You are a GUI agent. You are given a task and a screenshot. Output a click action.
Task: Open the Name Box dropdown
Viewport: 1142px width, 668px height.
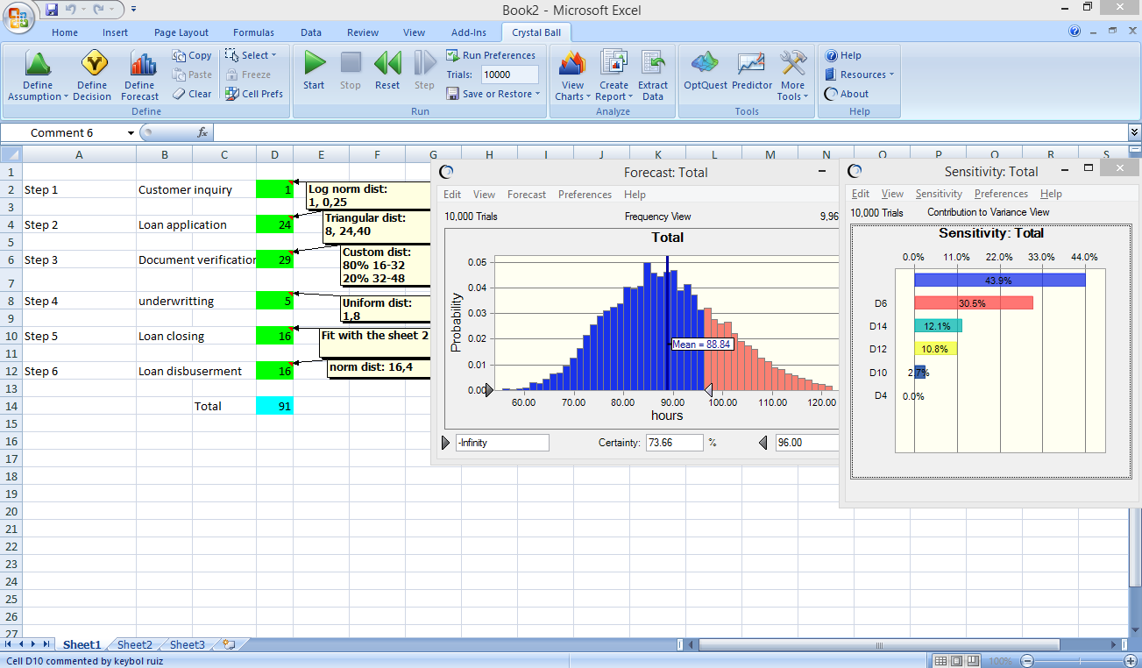(131, 133)
